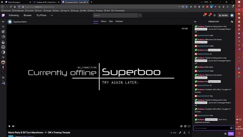The image size is (243, 137).
Task: Zoom out with the minus button
Action: (202, 2)
